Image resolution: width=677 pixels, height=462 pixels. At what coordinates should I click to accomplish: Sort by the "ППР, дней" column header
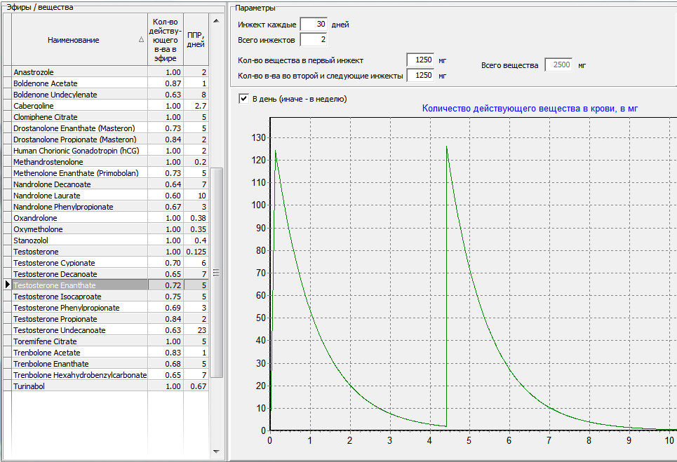pos(196,40)
